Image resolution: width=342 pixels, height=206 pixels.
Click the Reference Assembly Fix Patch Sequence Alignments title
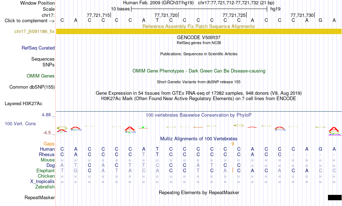pos(198,26)
